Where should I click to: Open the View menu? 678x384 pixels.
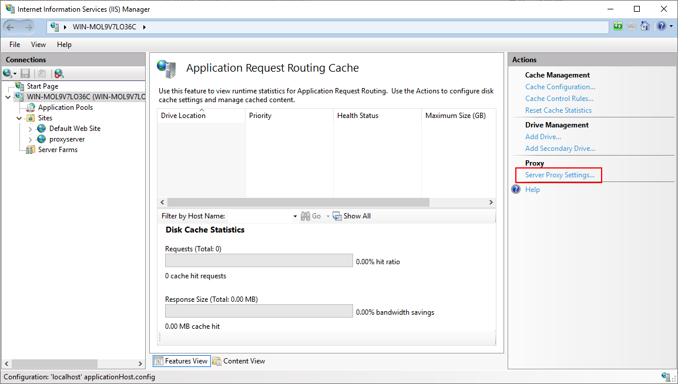point(38,45)
